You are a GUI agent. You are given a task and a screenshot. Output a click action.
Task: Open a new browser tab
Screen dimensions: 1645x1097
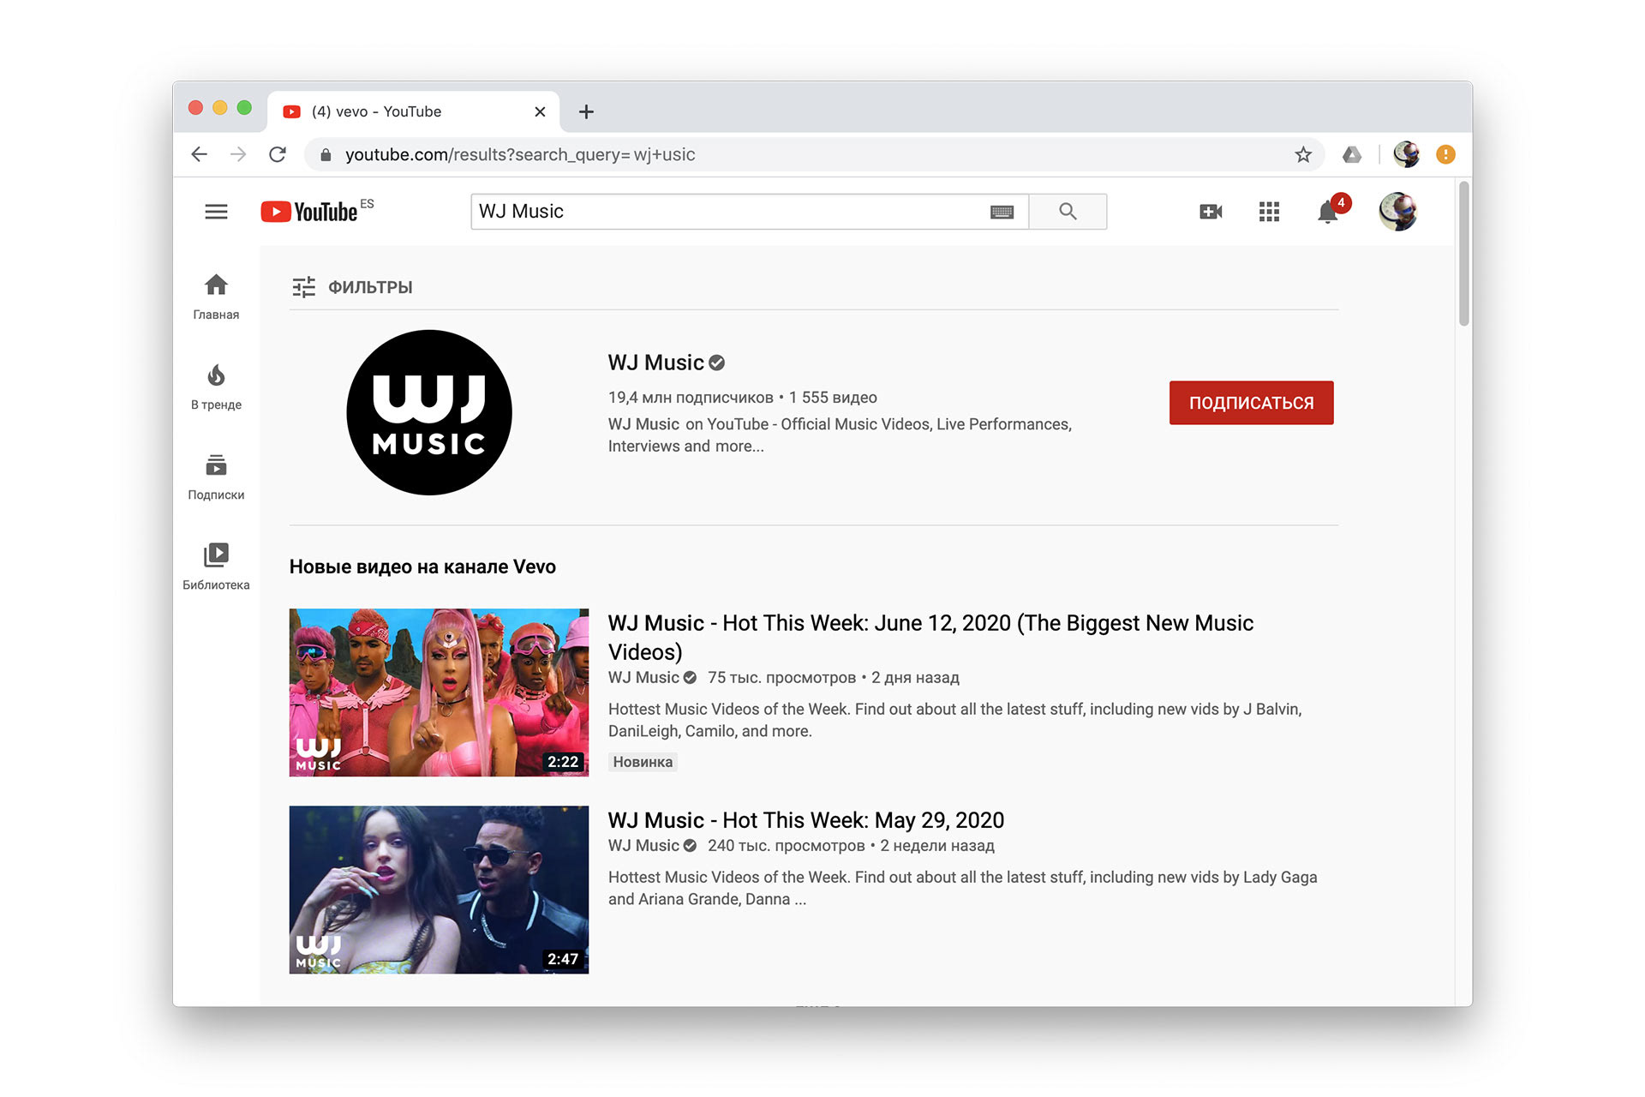point(586,112)
